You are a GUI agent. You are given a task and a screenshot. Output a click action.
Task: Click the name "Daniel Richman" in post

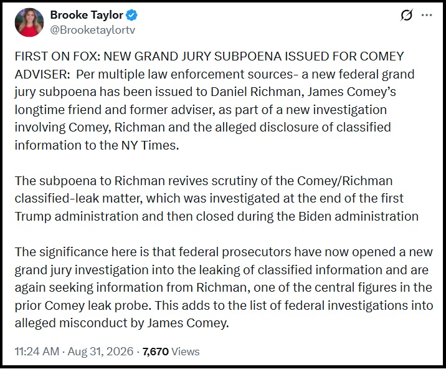coord(255,92)
